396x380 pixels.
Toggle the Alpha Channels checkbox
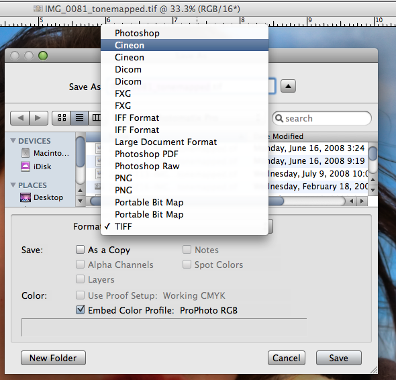[x=80, y=265]
